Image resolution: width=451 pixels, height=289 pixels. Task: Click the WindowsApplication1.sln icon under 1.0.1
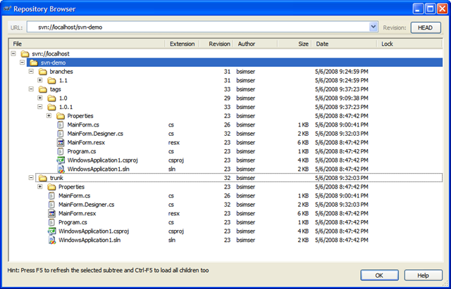[61, 169]
